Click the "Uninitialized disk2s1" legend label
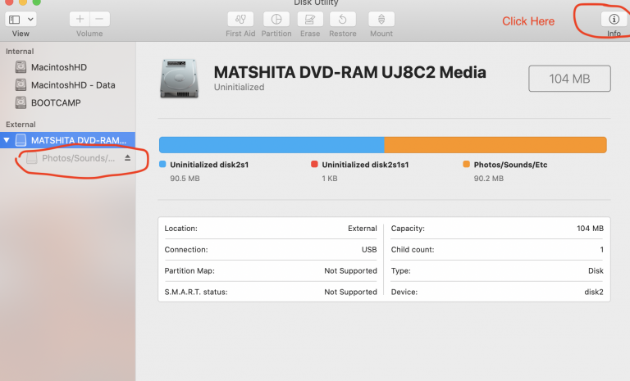The width and height of the screenshot is (630, 381). click(x=209, y=165)
